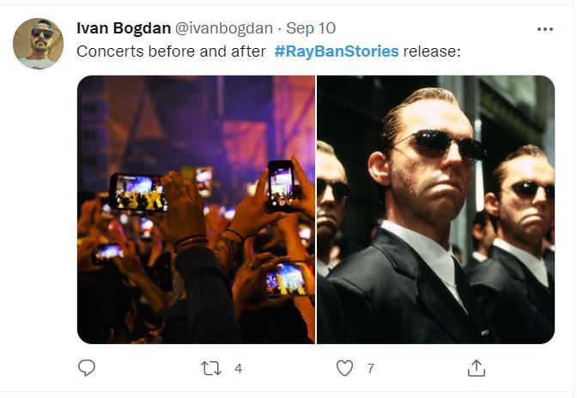Open the tweet's more options menu
The image size is (577, 398).
pyautogui.click(x=544, y=28)
